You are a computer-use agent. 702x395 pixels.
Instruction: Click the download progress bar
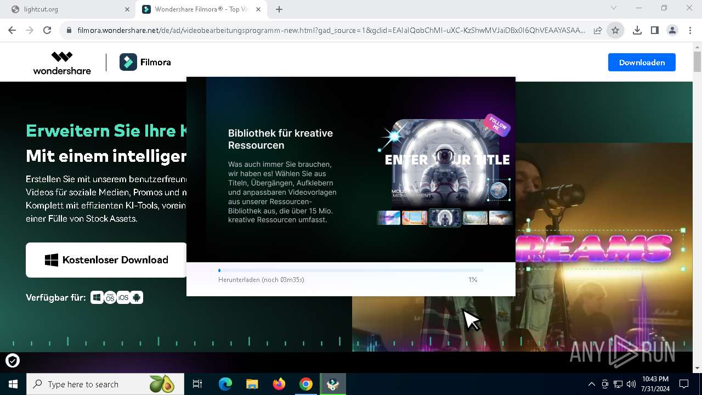351,270
